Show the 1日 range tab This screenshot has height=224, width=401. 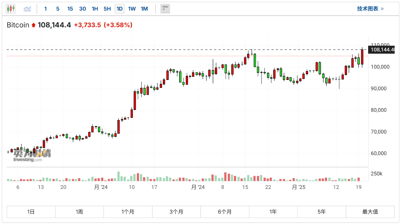pyautogui.click(x=31, y=212)
